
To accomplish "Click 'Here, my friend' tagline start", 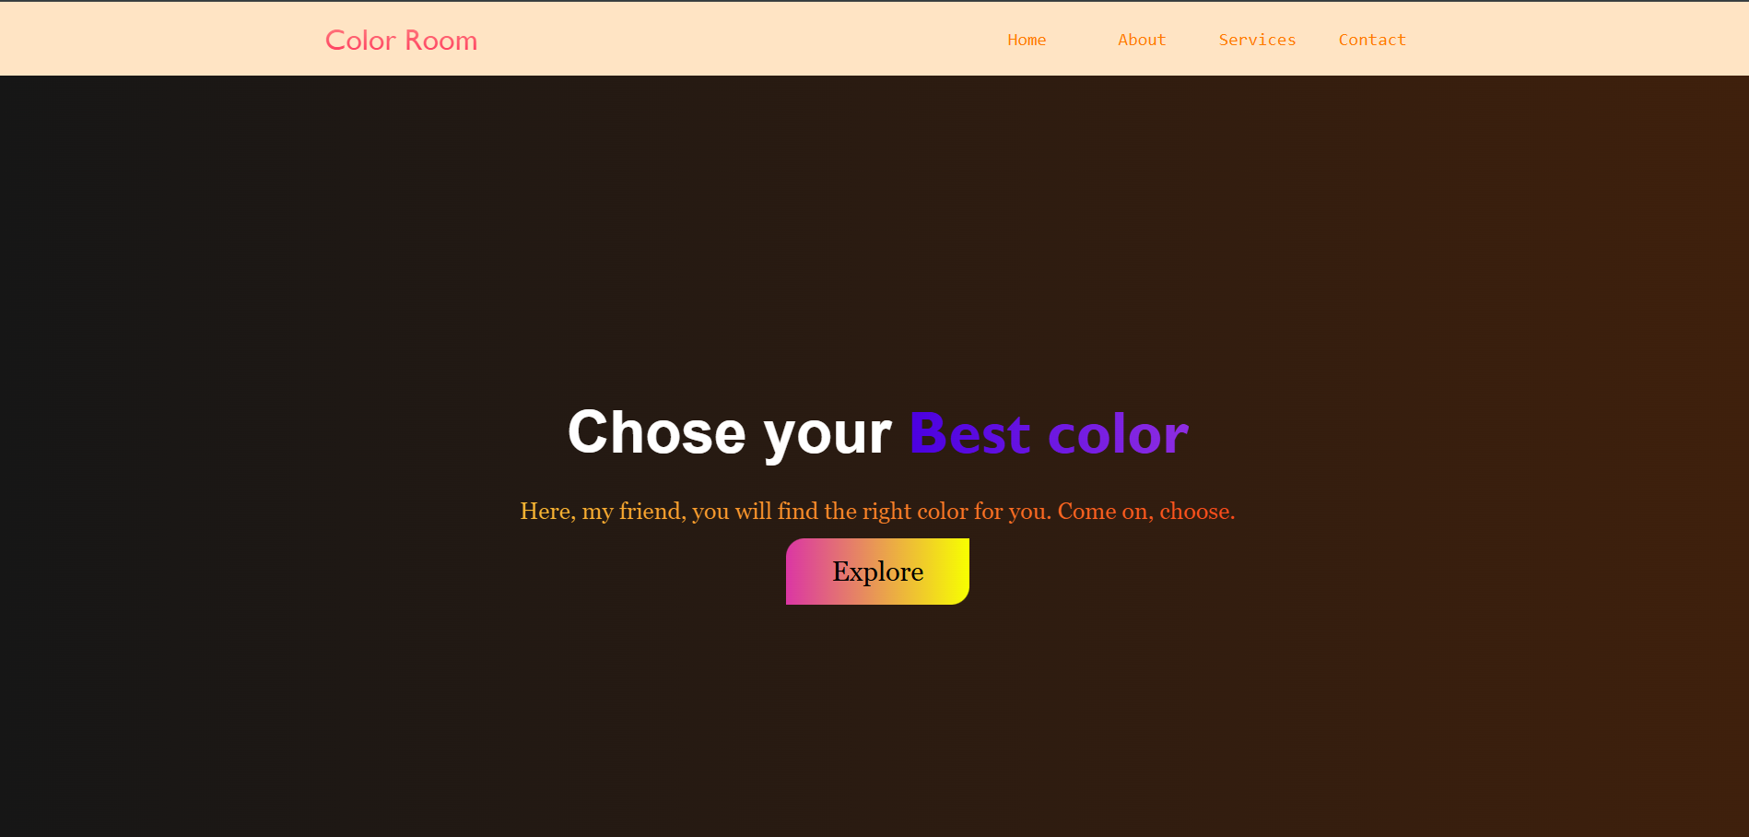I will [x=603, y=512].
